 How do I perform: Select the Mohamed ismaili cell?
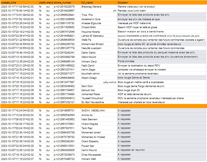(x=99, y=133)
